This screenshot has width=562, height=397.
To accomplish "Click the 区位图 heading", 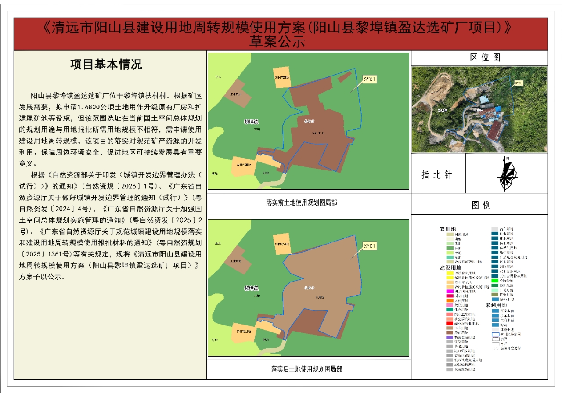I will tap(485, 58).
